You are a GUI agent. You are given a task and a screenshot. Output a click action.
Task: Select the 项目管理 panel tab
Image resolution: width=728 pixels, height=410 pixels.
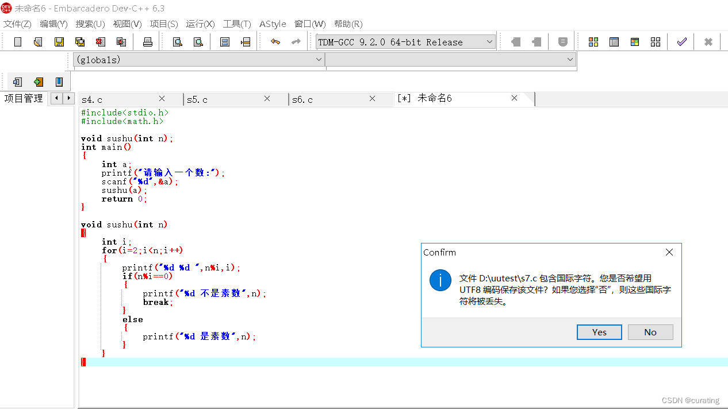coord(24,98)
